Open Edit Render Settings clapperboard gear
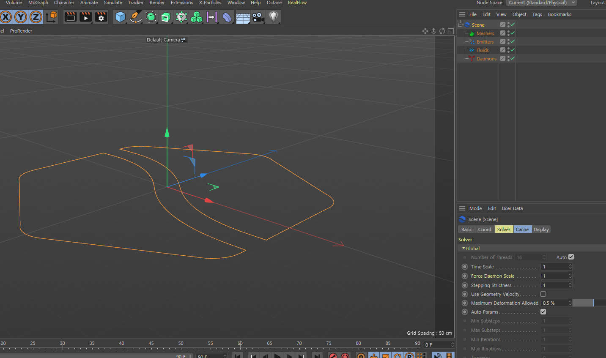The image size is (606, 358). click(101, 17)
